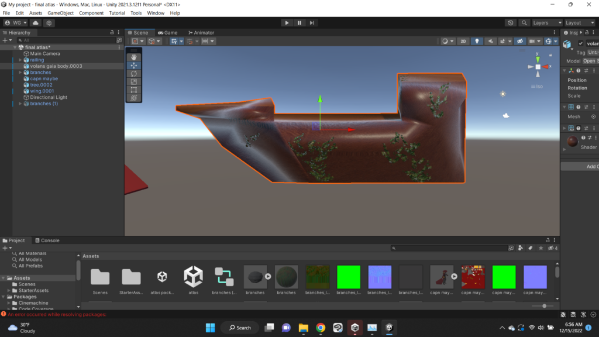This screenshot has height=337, width=599.
Task: Expand the branches object in Hierarchy
Action: point(20,73)
